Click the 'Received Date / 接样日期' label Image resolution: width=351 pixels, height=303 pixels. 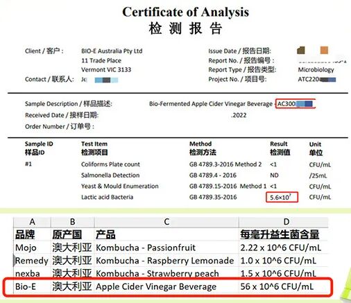(x=62, y=115)
